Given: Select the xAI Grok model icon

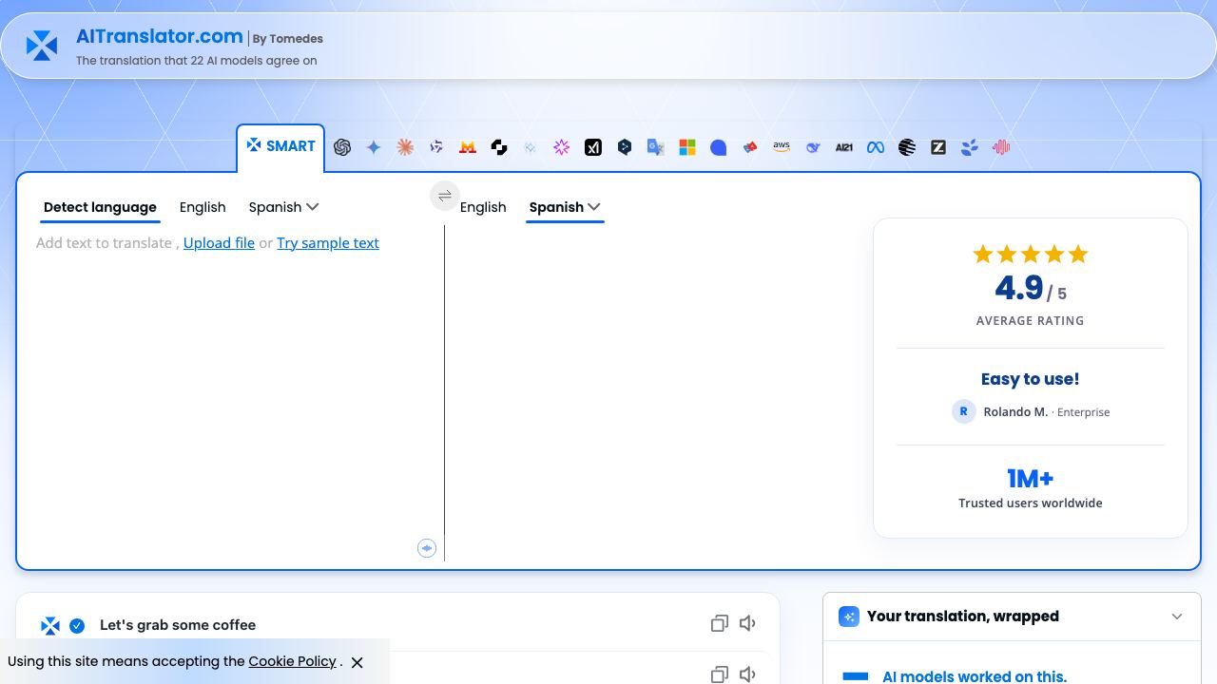Looking at the screenshot, I should 593,147.
